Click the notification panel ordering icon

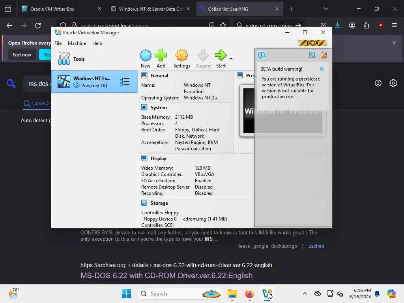click(x=312, y=55)
